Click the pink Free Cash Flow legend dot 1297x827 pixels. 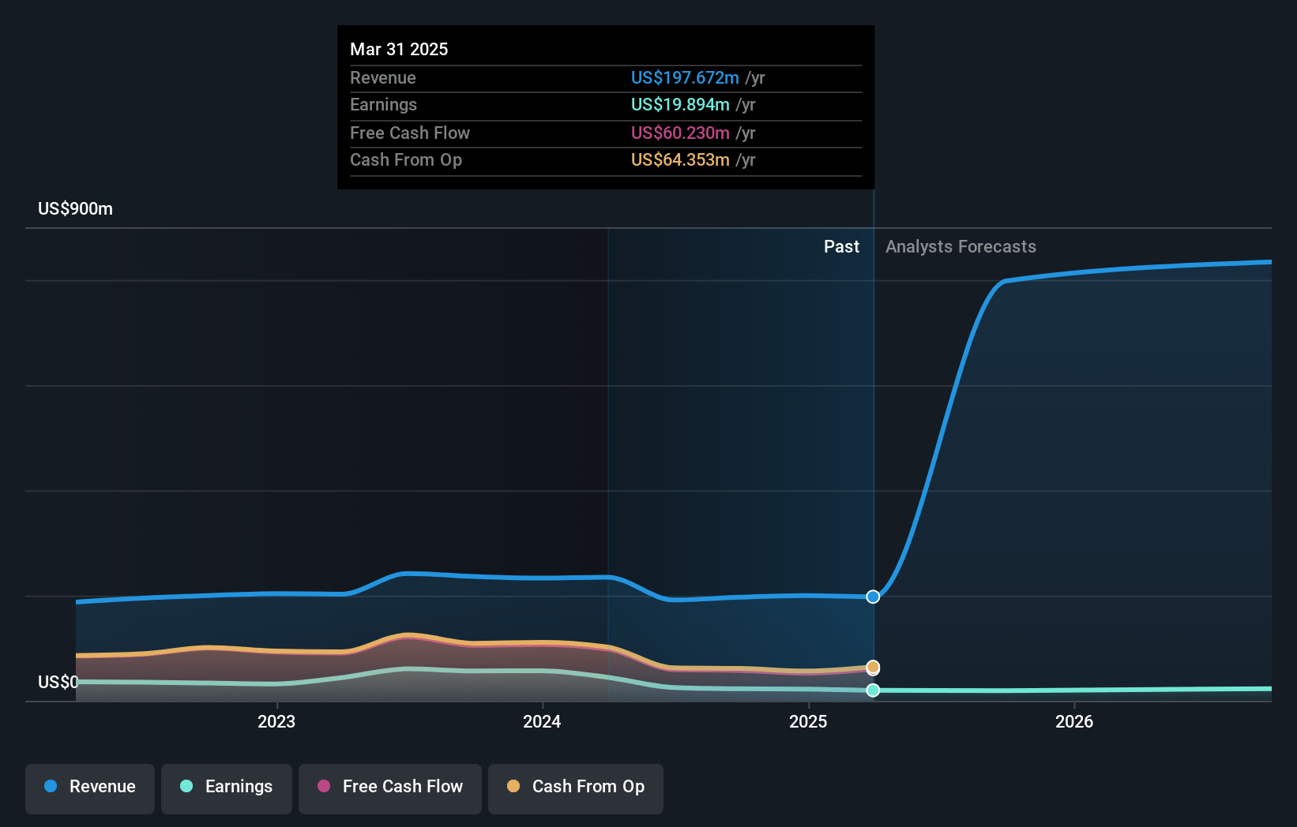pyautogui.click(x=324, y=786)
